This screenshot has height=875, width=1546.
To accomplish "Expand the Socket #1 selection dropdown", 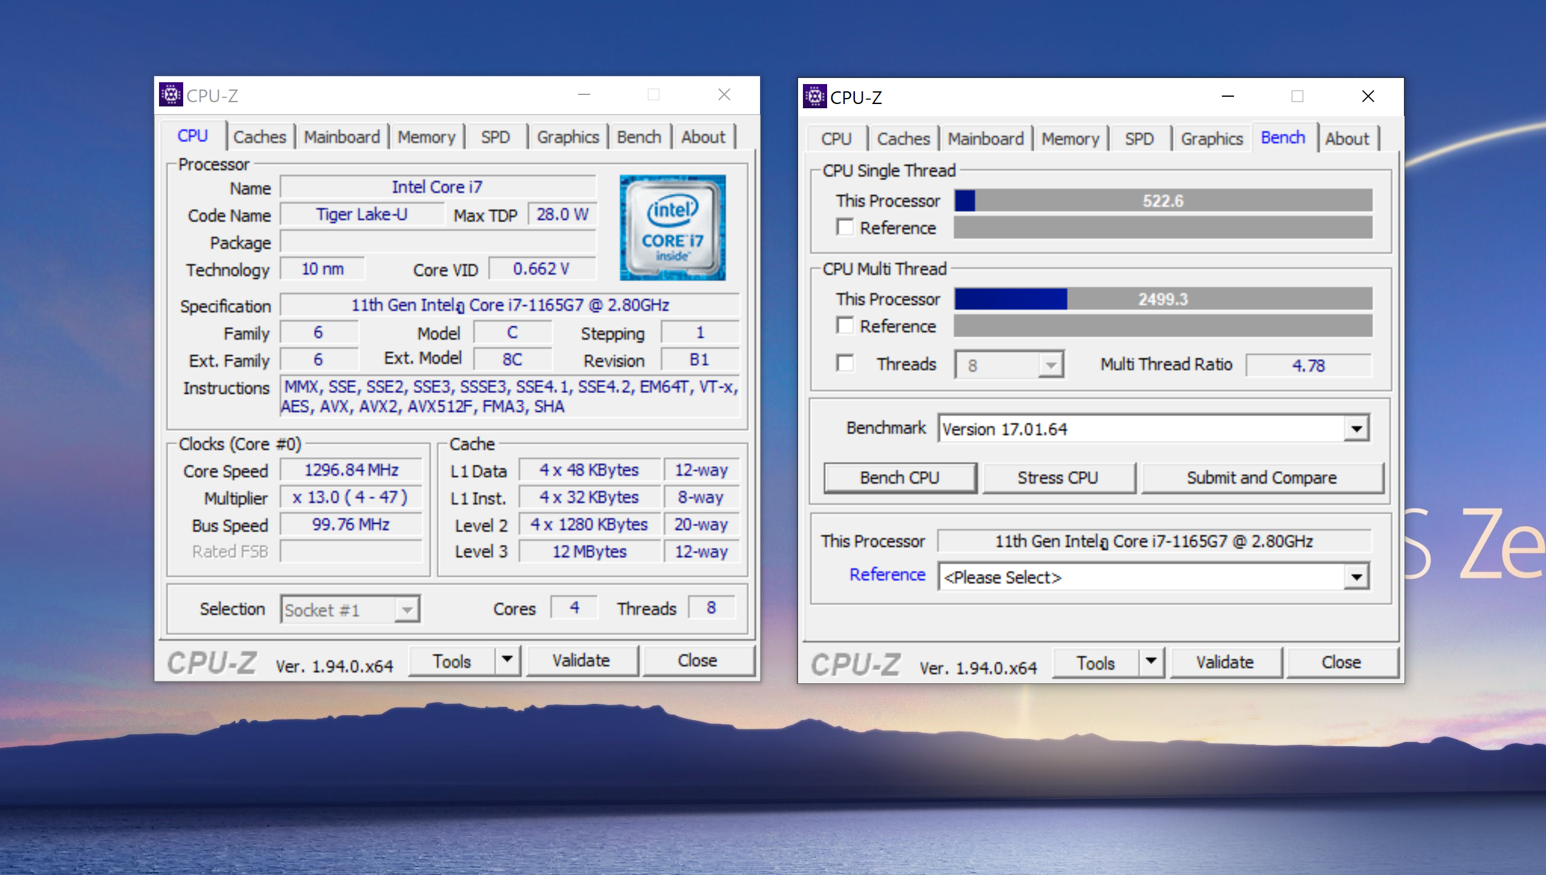I will (x=408, y=610).
